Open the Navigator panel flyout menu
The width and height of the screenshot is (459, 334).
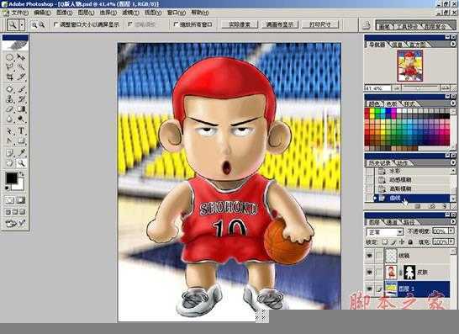pyautogui.click(x=453, y=44)
